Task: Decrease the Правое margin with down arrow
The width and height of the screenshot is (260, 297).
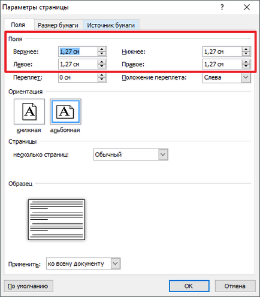Action: click(246, 66)
